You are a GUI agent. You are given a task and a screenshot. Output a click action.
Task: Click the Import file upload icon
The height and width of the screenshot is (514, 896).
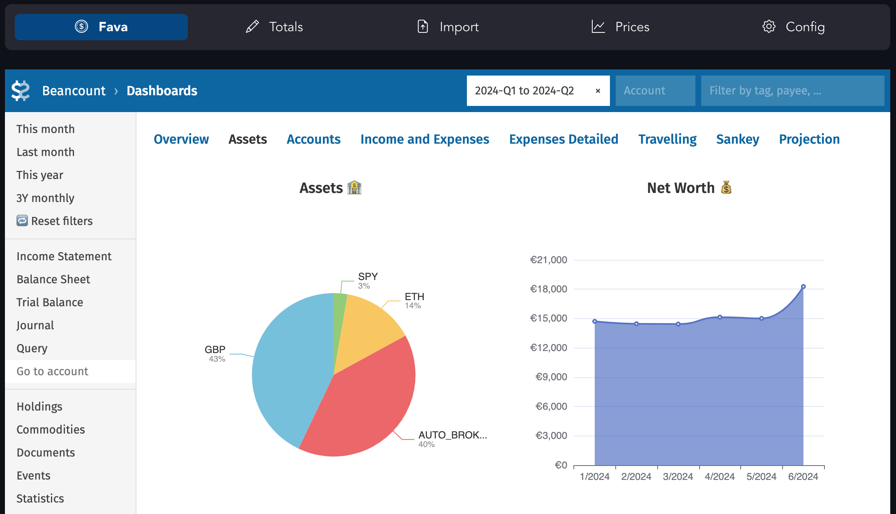pyautogui.click(x=423, y=27)
